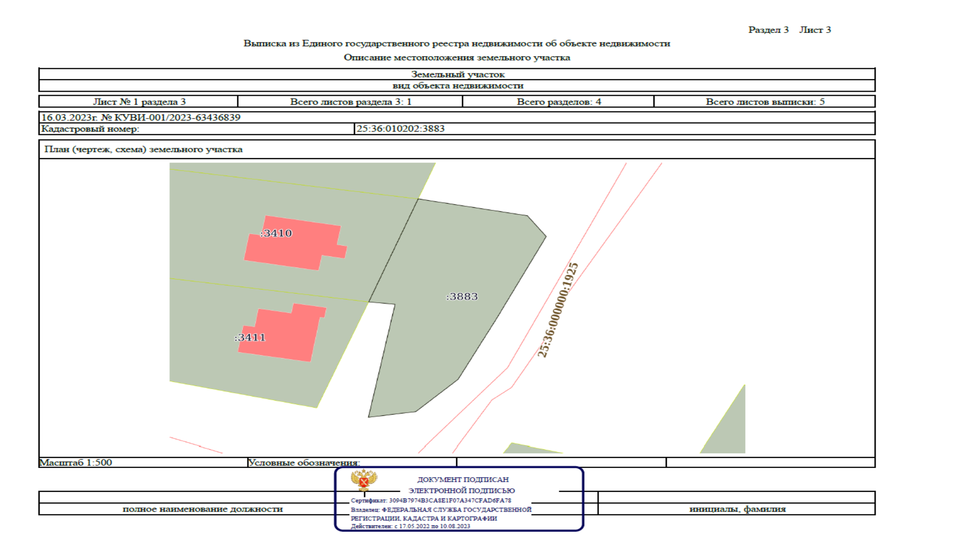Image resolution: width=972 pixels, height=547 pixels.
Task: Click the 'Лист 3' header text
Action: point(815,30)
